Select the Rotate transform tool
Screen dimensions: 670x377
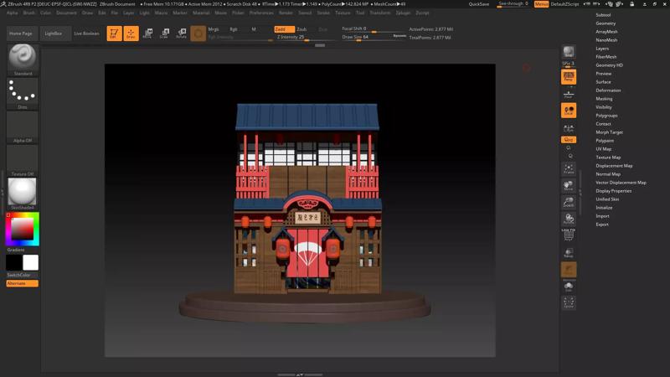pos(181,34)
